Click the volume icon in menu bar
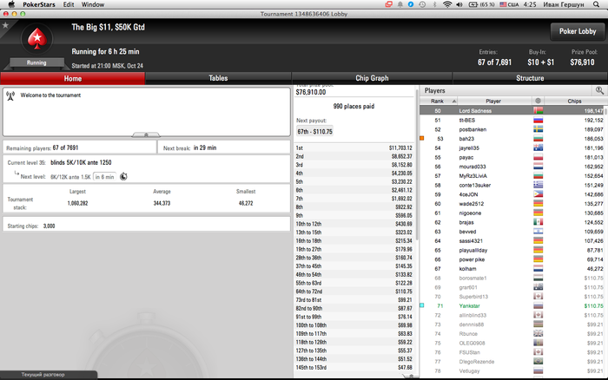The width and height of the screenshot is (608, 380). tap(459, 4)
